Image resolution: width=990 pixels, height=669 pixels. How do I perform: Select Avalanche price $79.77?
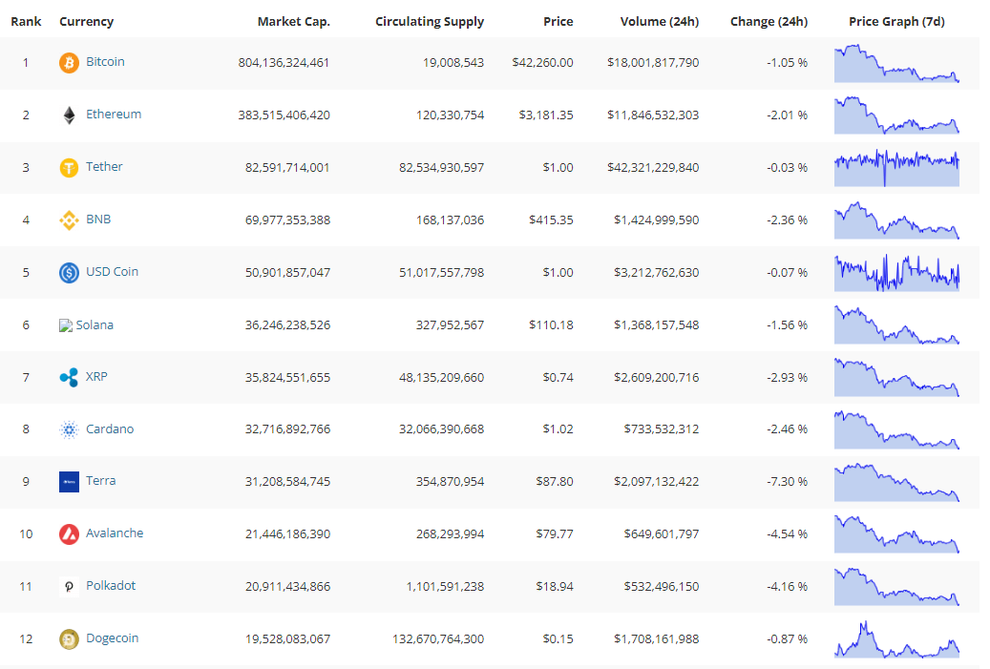pyautogui.click(x=555, y=533)
